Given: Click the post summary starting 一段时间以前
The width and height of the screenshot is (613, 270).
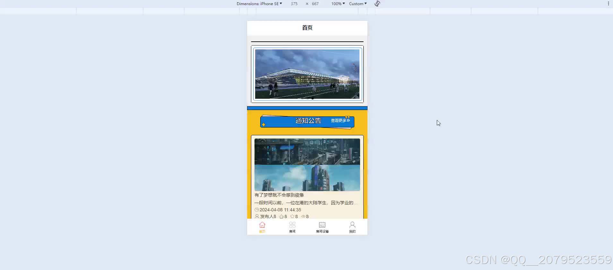Looking at the screenshot, I should [x=306, y=203].
